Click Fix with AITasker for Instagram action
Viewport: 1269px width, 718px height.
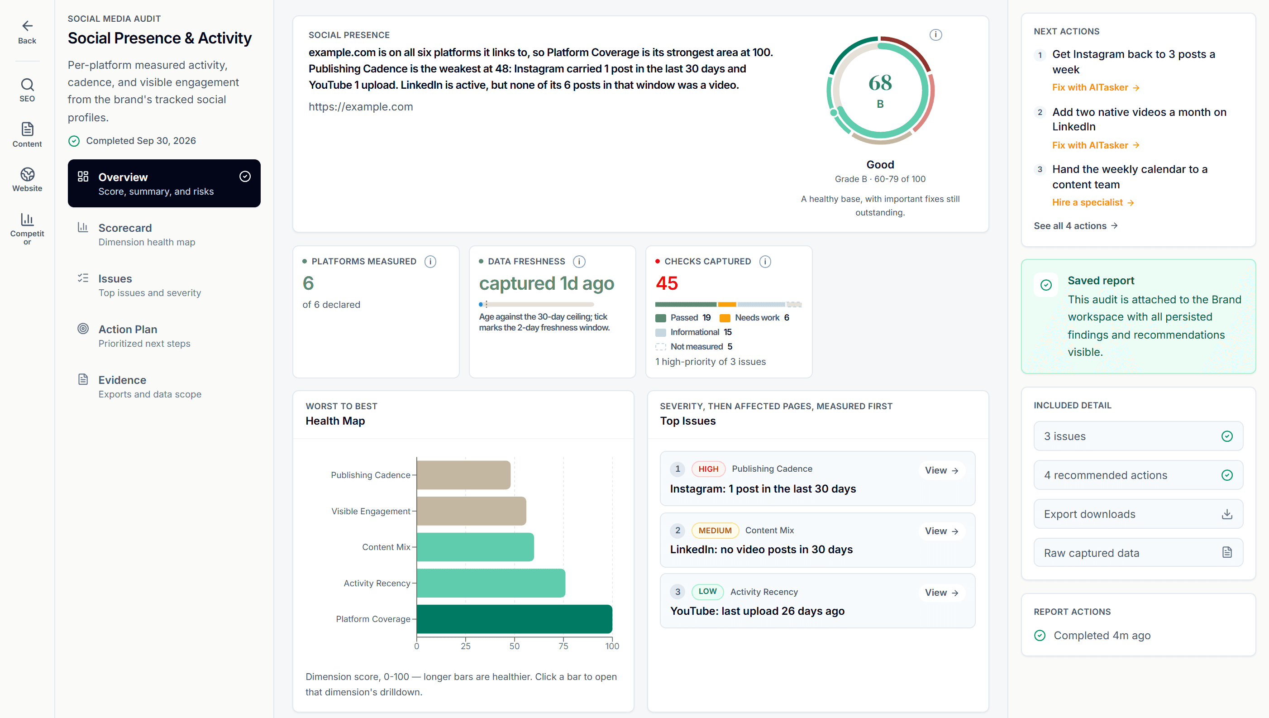(1095, 87)
